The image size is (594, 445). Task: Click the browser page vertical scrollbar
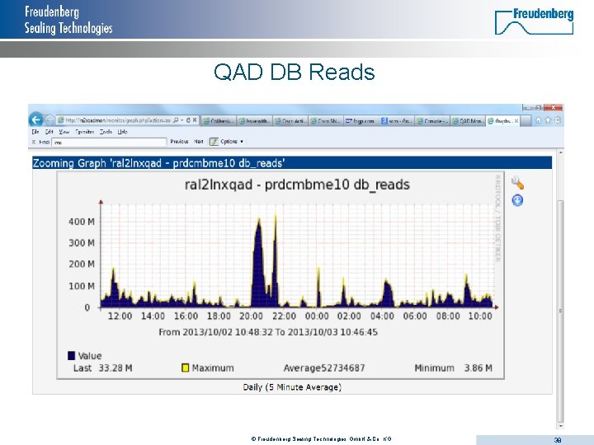point(561,288)
